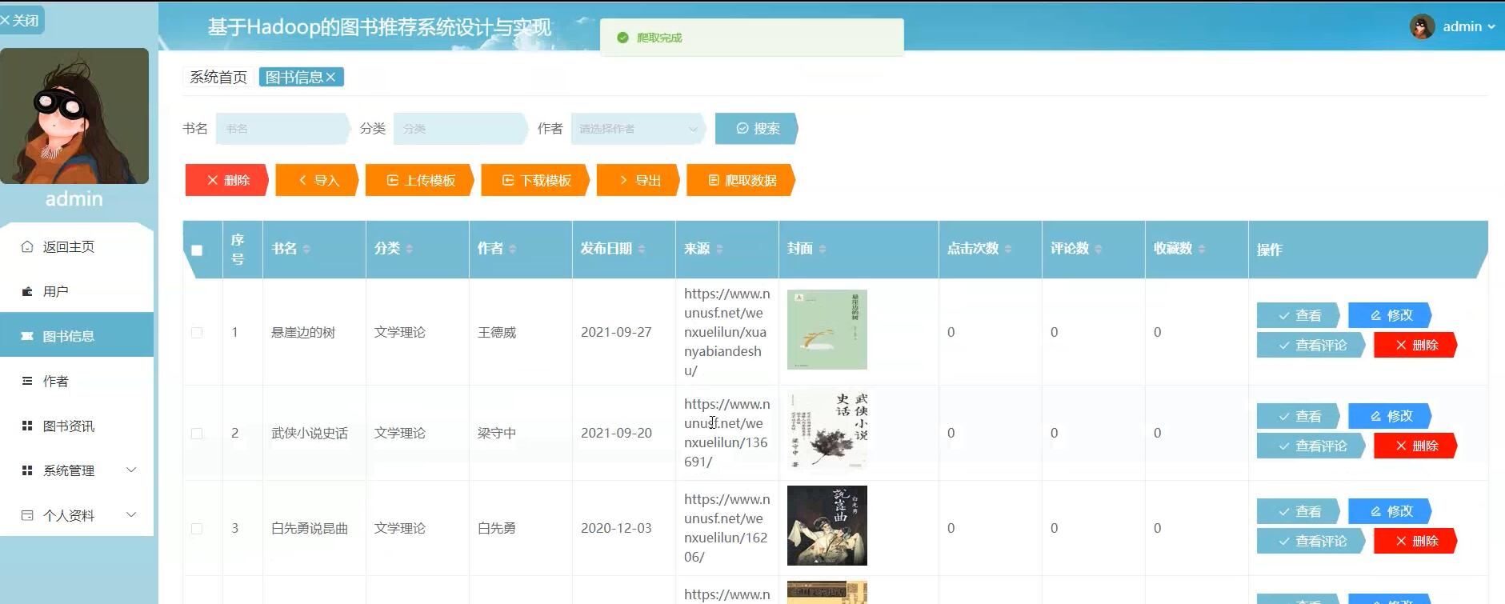Close the 图书信息 tab with its X icon
1505x604 pixels.
coord(330,77)
